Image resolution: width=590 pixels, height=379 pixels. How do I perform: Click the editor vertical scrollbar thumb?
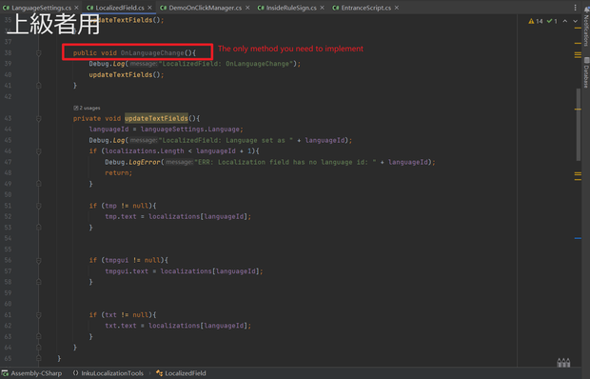pos(579,125)
